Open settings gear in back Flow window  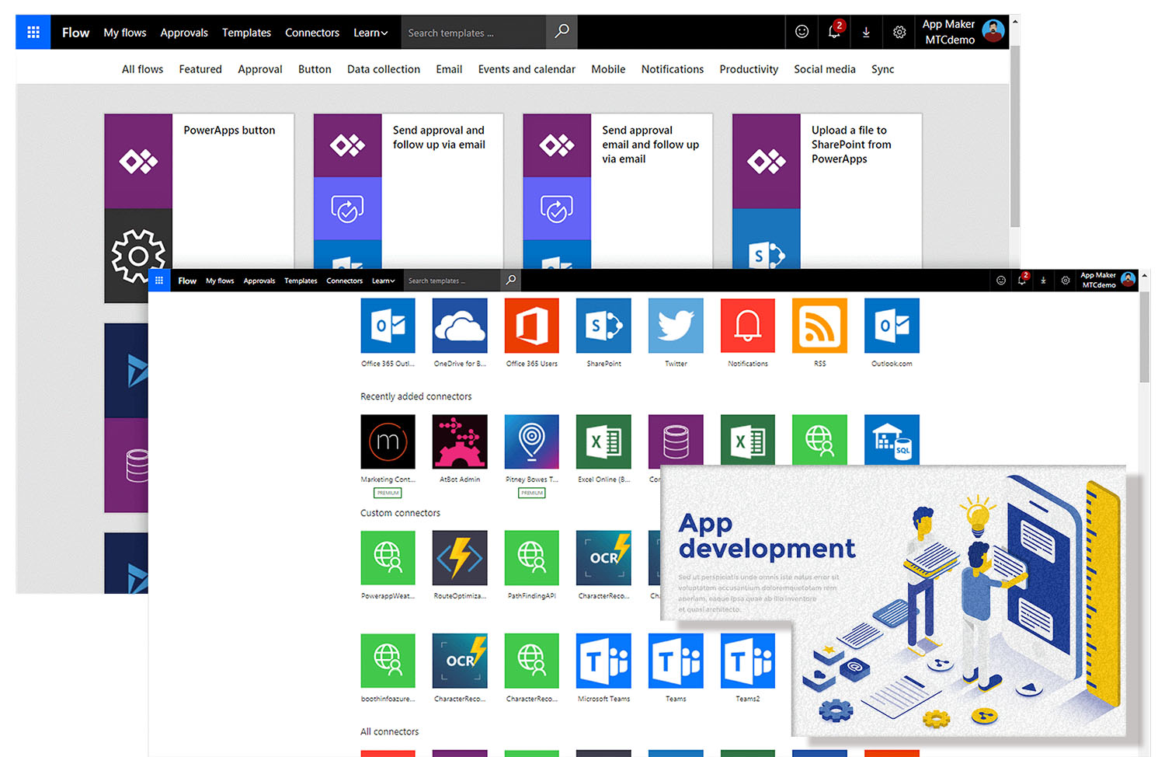click(x=899, y=32)
